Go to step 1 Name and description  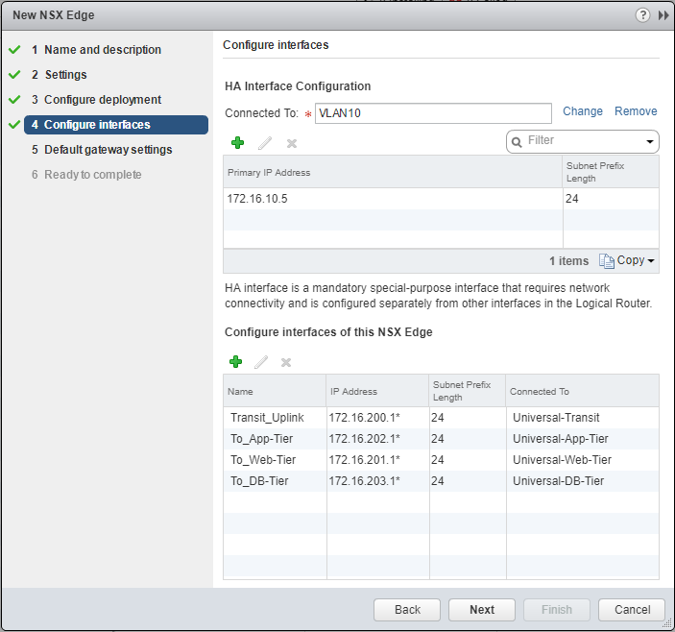point(102,50)
